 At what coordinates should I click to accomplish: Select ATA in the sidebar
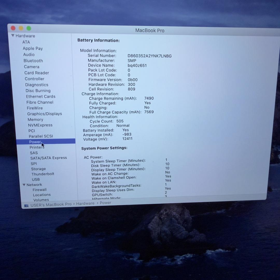(x=26, y=42)
